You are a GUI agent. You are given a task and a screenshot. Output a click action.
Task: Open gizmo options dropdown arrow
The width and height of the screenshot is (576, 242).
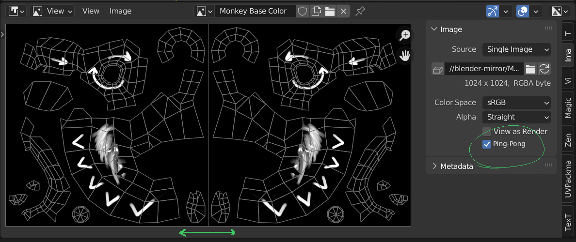click(506, 11)
